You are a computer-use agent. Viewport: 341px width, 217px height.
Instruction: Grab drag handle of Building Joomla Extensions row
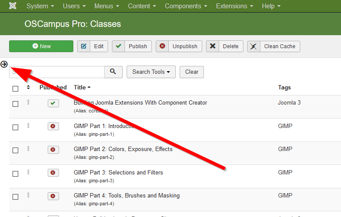(28, 102)
